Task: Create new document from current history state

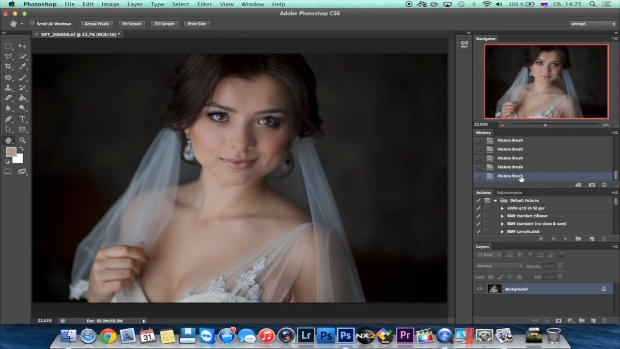Action: click(578, 185)
